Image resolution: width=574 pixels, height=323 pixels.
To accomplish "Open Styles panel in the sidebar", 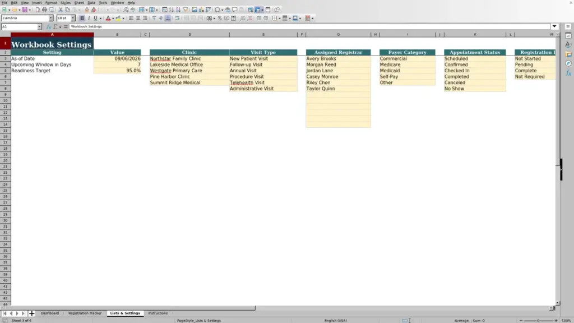I will pyautogui.click(x=568, y=45).
